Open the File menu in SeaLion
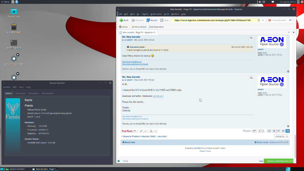This screenshot has height=171, width=304. (121, 14)
